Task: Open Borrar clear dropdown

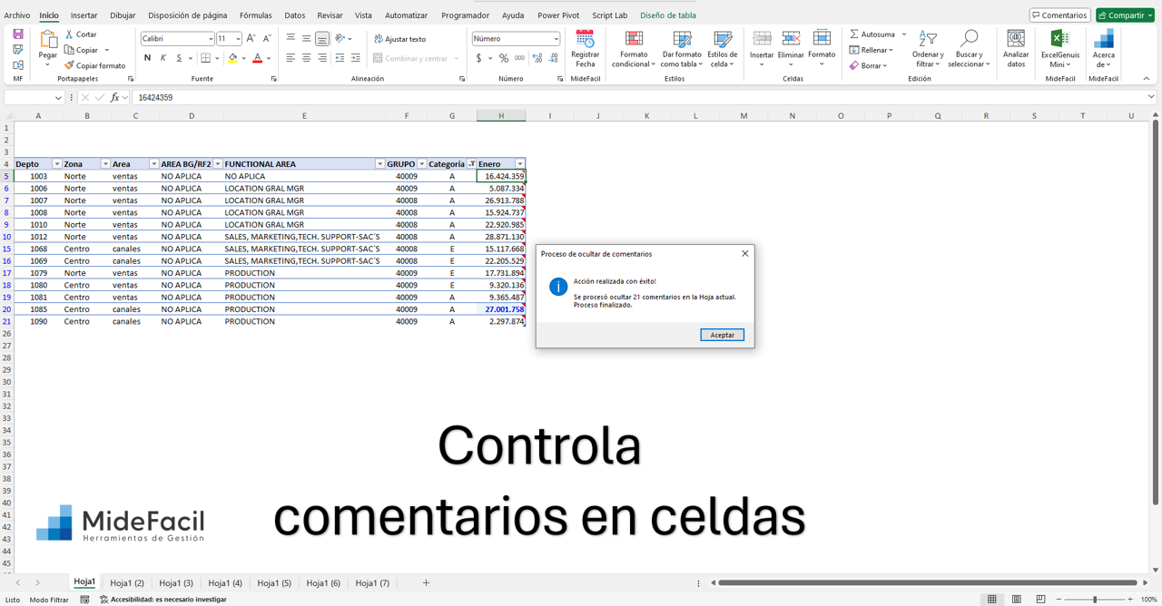Action: 869,65
